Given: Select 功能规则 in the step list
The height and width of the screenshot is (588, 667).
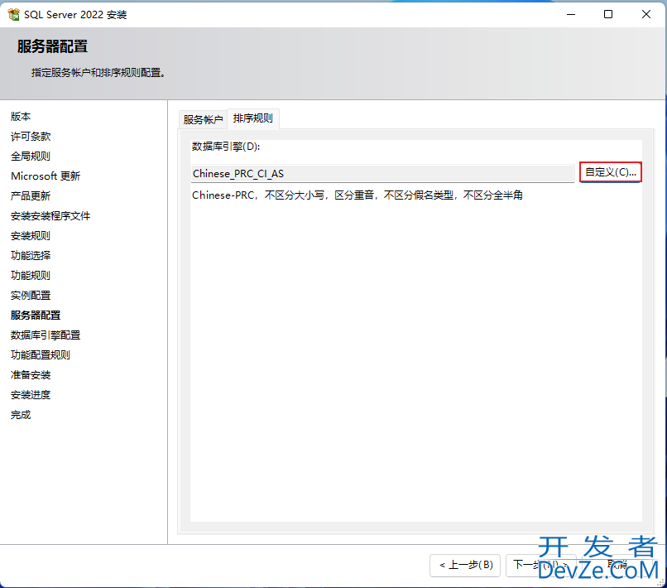Looking at the screenshot, I should [x=31, y=276].
